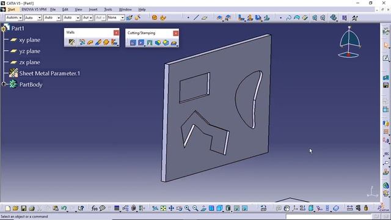Print the document with printer icon
The image size is (391, 220).
(31, 208)
